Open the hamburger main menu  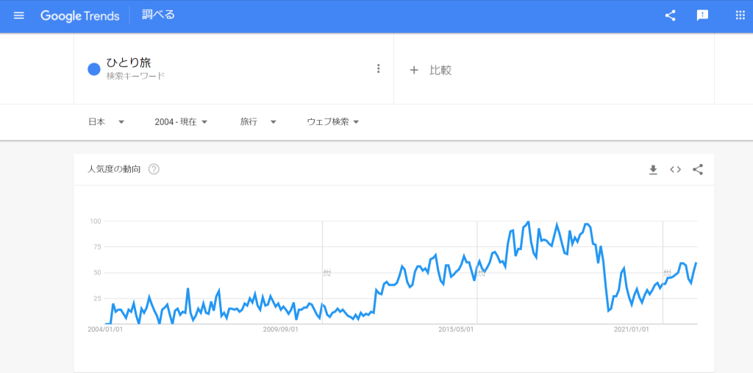coord(19,15)
